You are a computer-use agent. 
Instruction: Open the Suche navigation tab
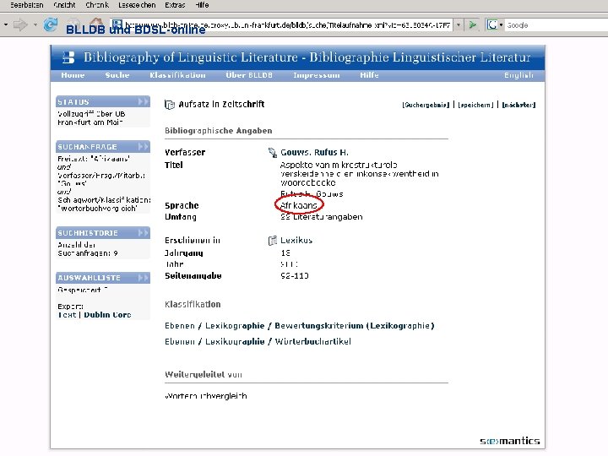tap(117, 75)
